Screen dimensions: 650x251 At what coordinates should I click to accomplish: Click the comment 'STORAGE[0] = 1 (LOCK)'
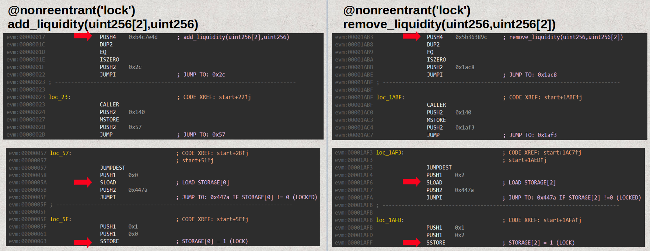215,241
